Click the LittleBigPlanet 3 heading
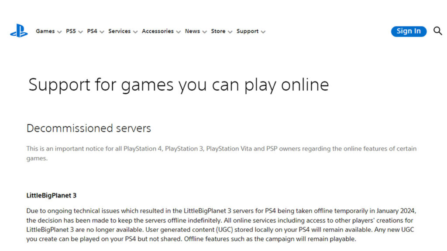The height and width of the screenshot is (251, 447). tap(52, 195)
